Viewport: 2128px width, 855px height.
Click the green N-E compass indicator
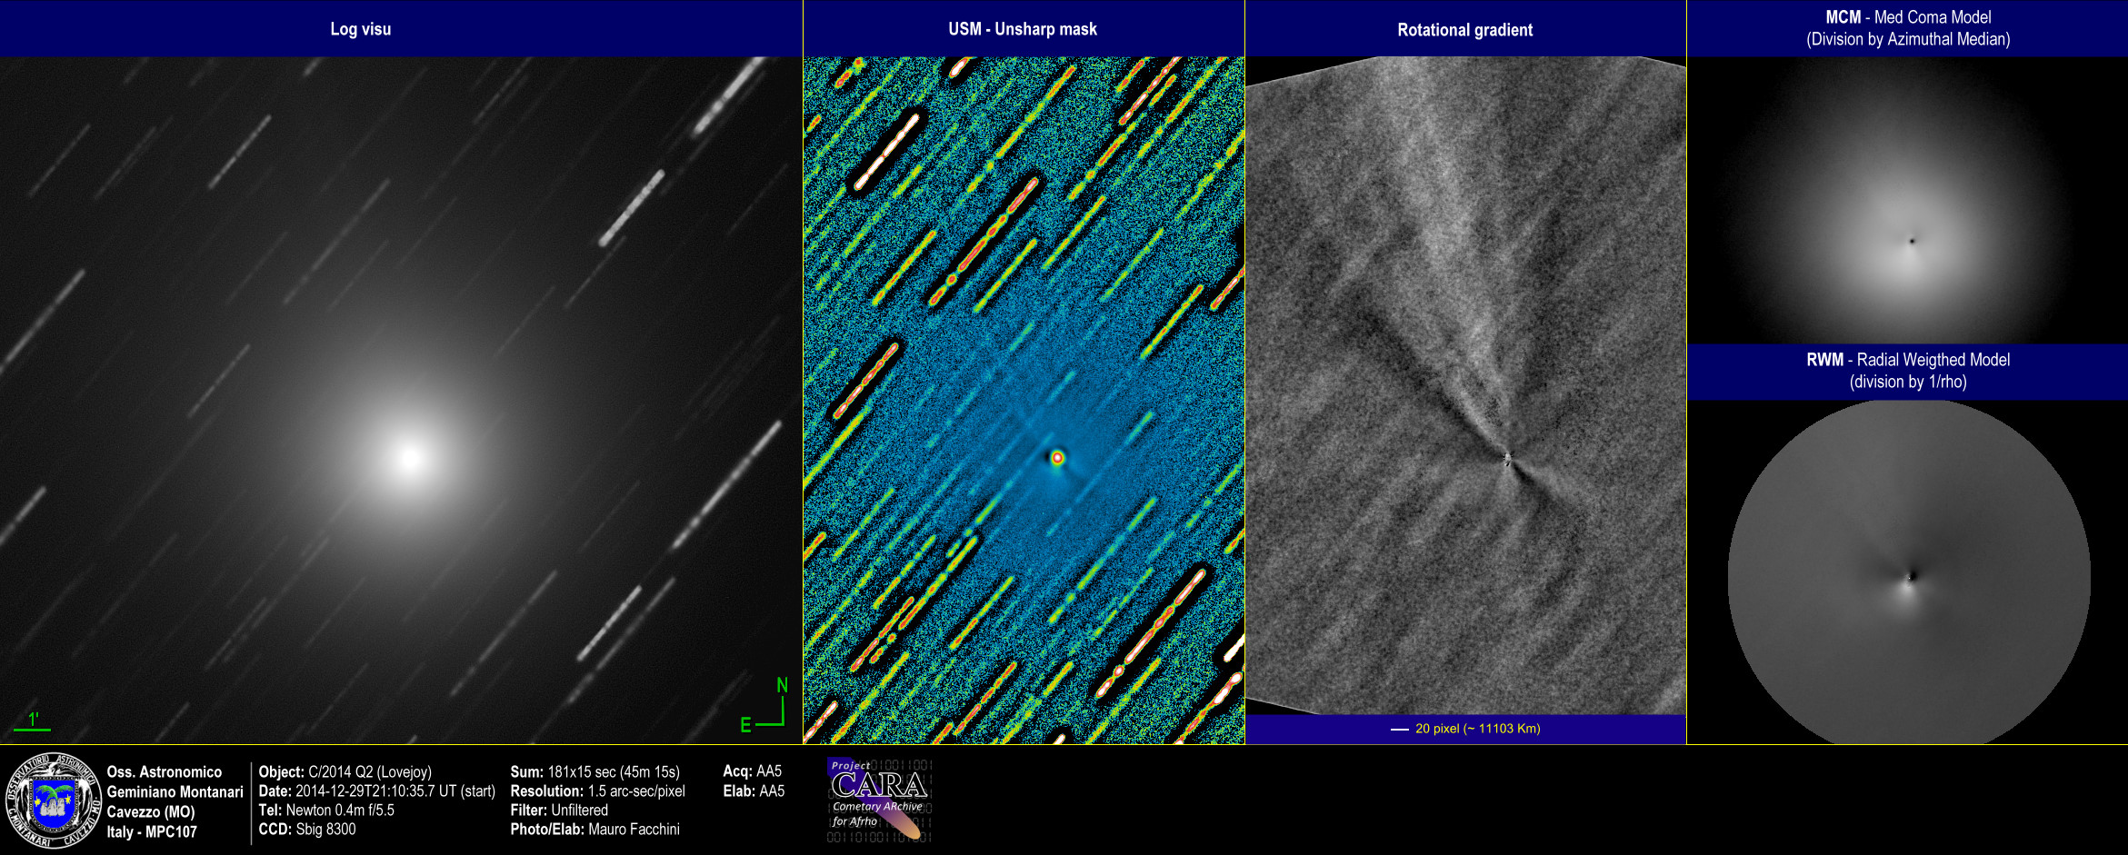(x=766, y=707)
